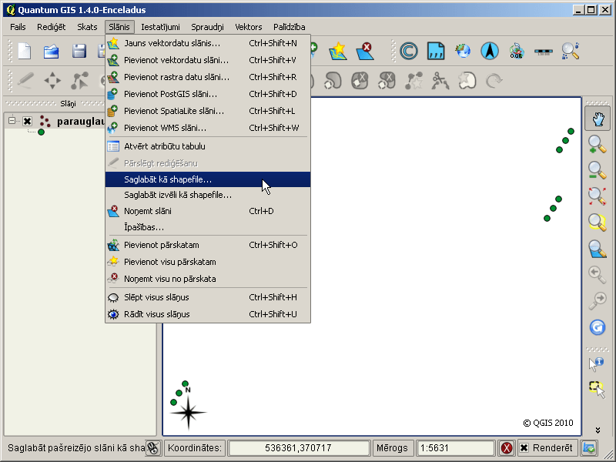
Task: Choose Pievienot pārskatam menu entry
Action: point(208,245)
